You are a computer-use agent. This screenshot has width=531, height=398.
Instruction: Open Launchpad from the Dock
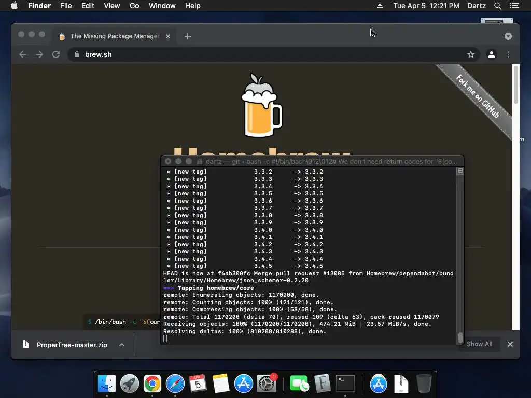[x=129, y=383]
